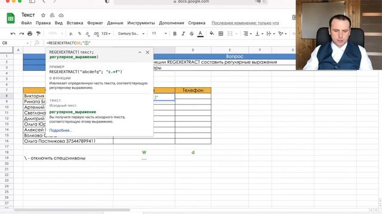Toggle strikethrough formatting
Viewport: 382px width, 214px height.
(x=192, y=34)
